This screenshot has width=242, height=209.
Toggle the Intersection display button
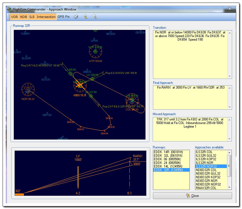tap(46, 17)
